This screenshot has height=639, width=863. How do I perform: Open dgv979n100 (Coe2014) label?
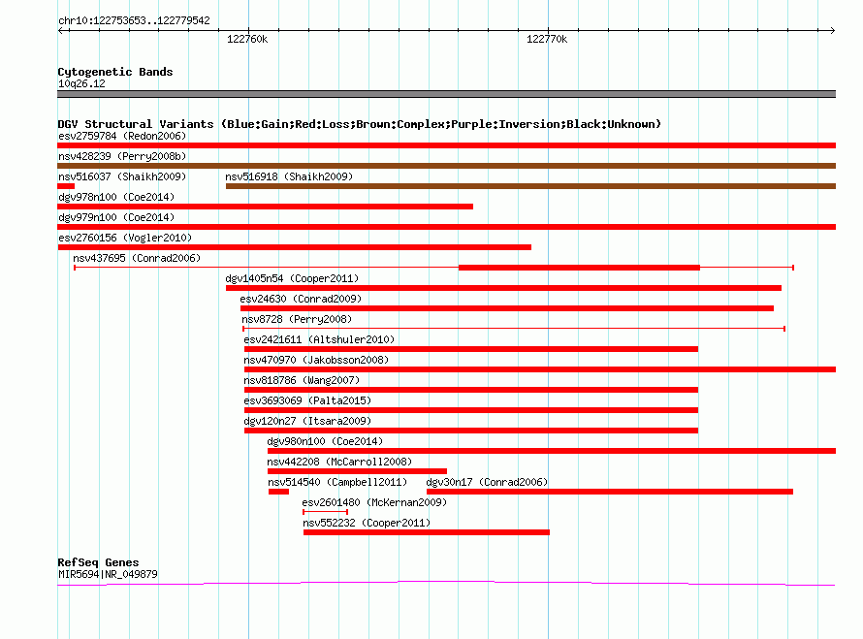pyautogui.click(x=116, y=217)
